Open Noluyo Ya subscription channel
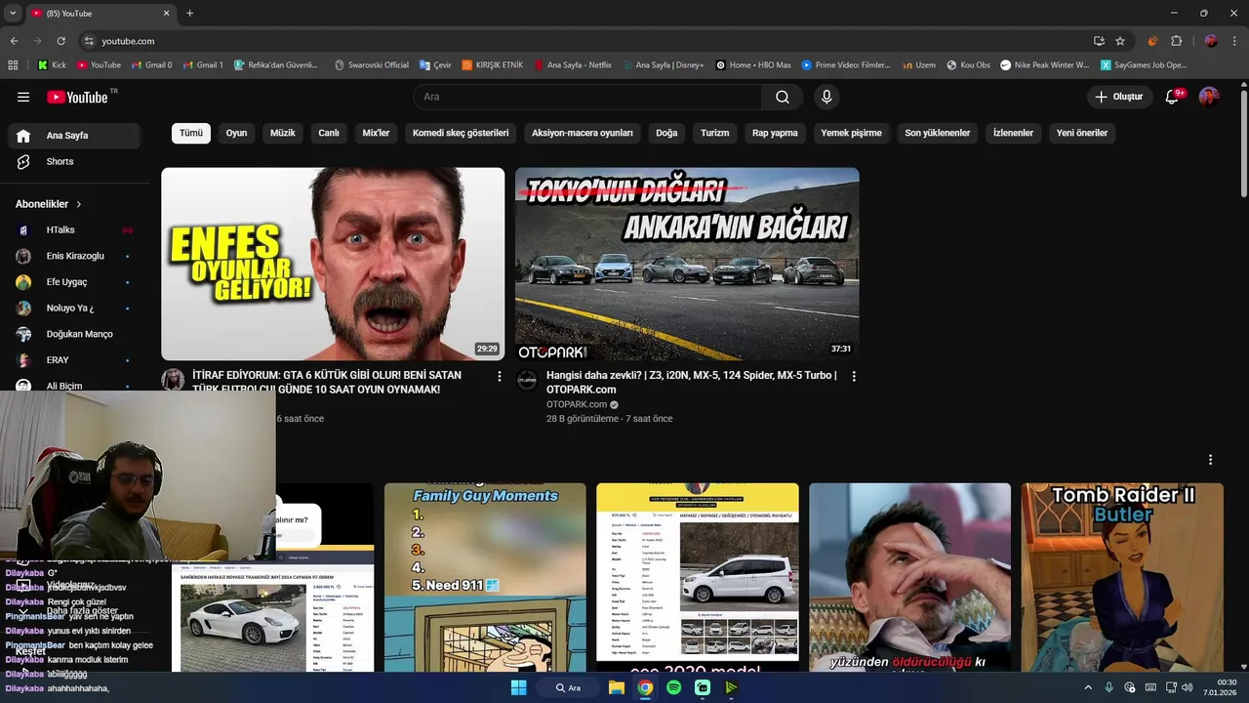Image resolution: width=1249 pixels, height=703 pixels. point(74,309)
